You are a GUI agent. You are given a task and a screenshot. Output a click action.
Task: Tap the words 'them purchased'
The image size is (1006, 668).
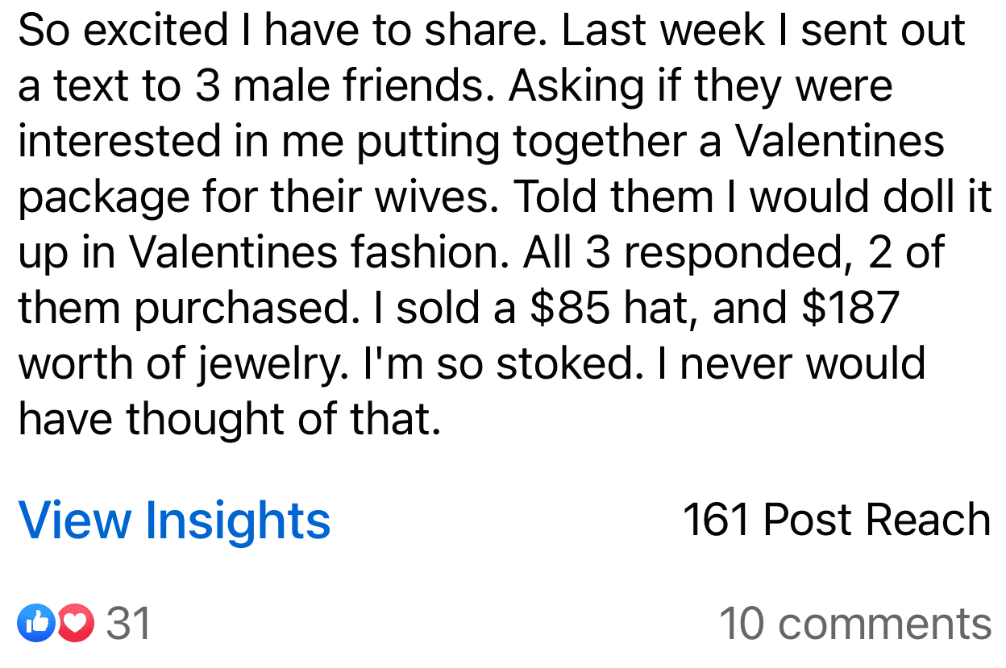(184, 309)
